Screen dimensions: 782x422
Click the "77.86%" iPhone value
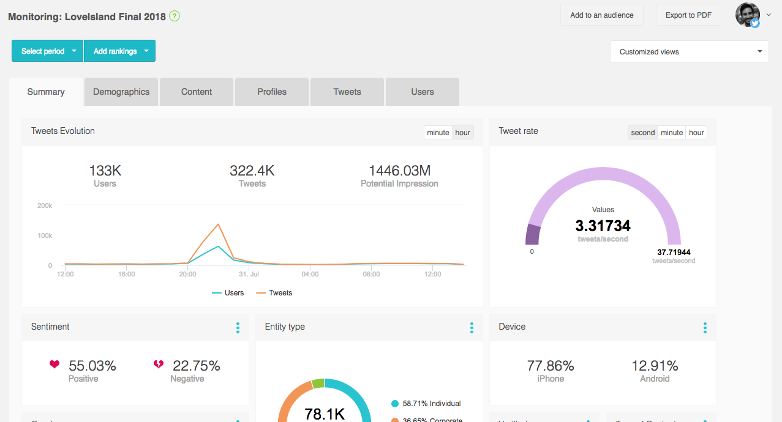click(x=551, y=366)
